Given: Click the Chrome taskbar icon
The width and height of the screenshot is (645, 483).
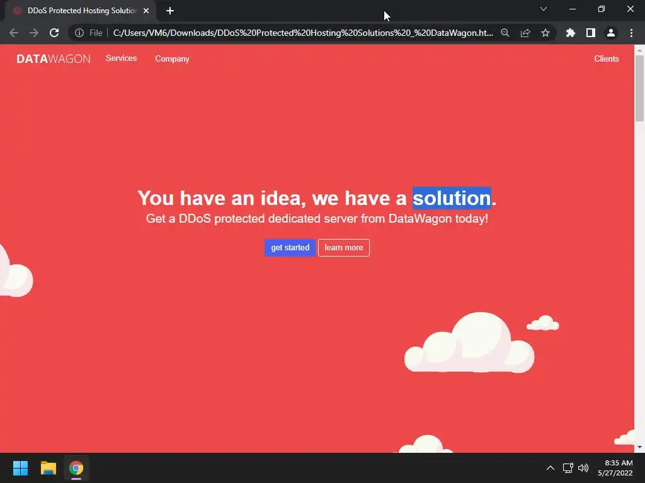Looking at the screenshot, I should click(76, 468).
